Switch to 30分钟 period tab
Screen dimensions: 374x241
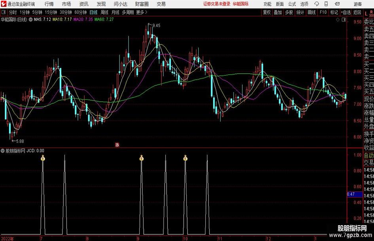tap(66, 12)
